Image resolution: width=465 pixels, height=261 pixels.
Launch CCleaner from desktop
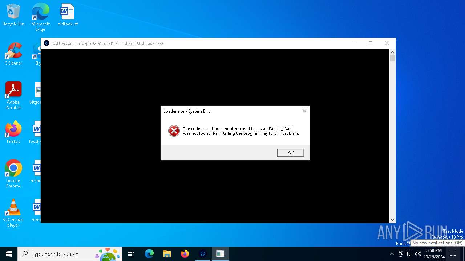(x=13, y=54)
